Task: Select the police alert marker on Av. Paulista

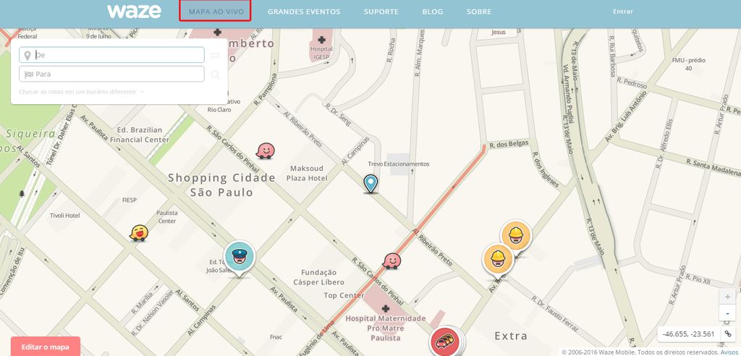Action: (240, 258)
